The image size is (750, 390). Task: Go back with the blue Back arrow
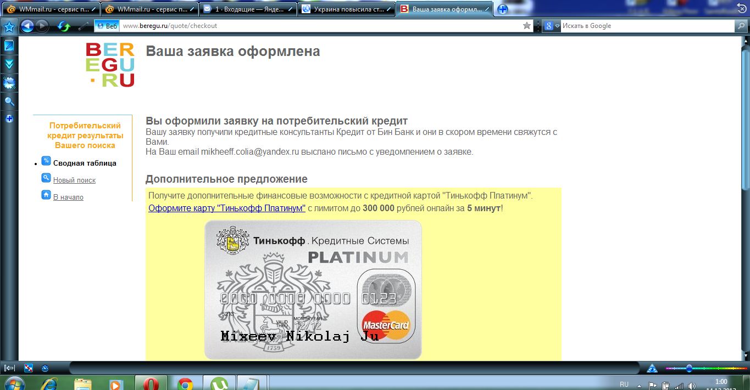(x=27, y=26)
